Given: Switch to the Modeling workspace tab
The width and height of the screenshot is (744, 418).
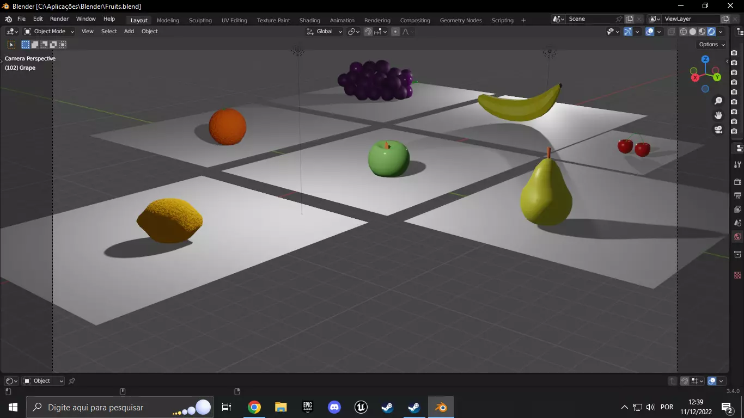Looking at the screenshot, I should 168,20.
